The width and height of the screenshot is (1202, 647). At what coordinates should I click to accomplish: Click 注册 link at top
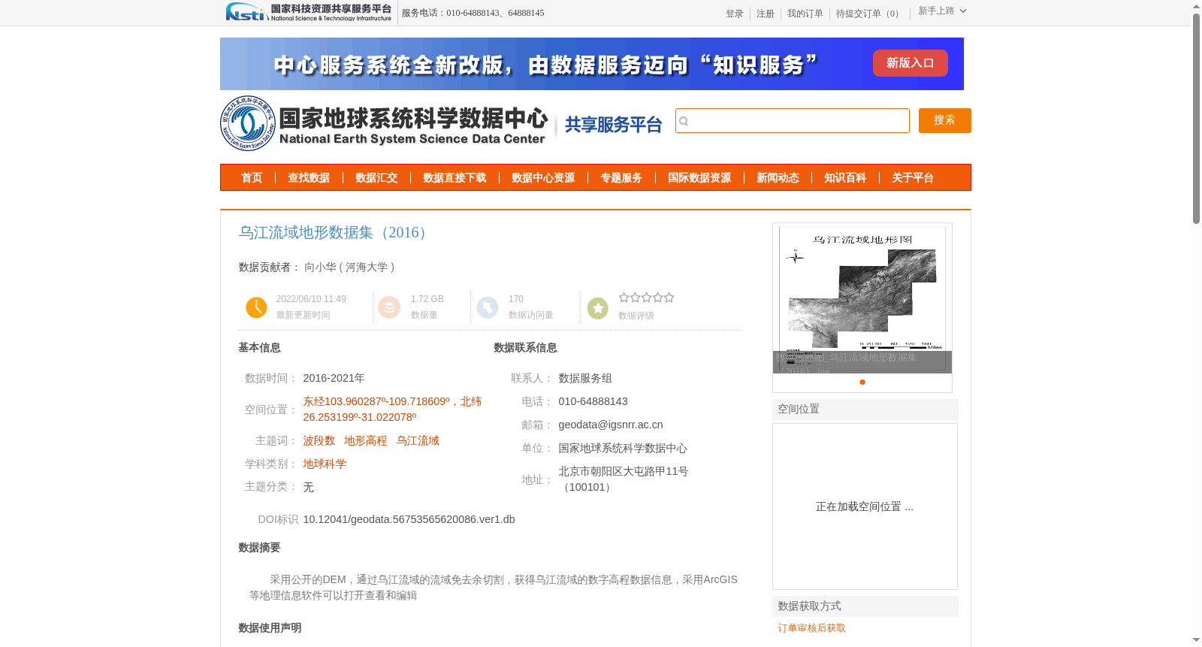[x=766, y=14]
